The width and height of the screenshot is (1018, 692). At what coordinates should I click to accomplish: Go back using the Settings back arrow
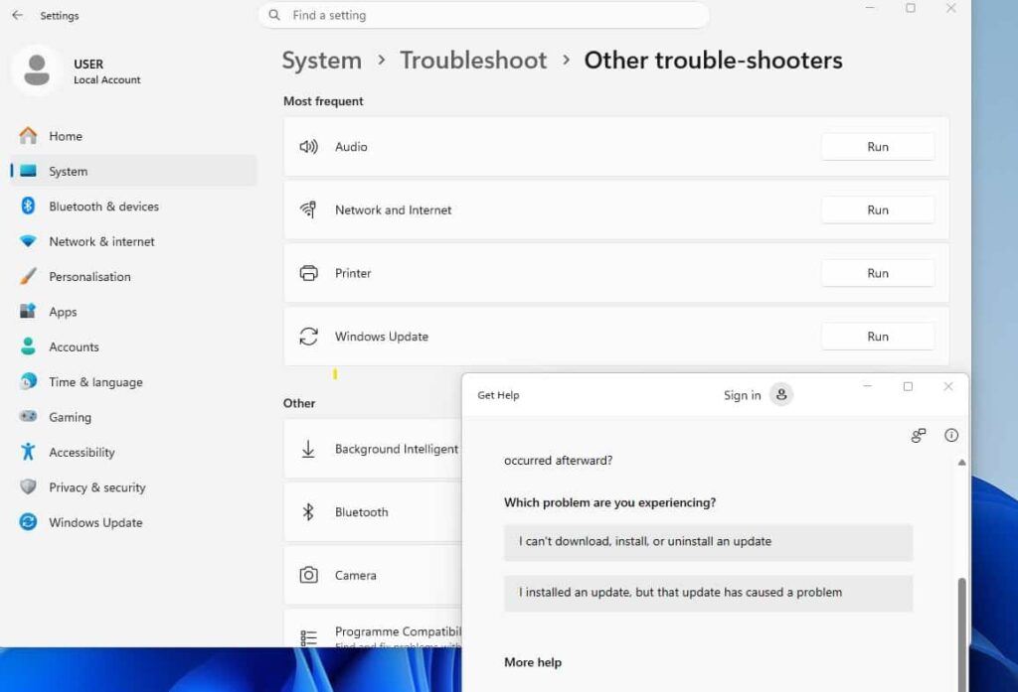18,15
